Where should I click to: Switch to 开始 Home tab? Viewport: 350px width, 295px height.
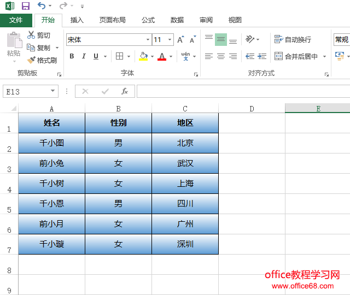tap(48, 20)
